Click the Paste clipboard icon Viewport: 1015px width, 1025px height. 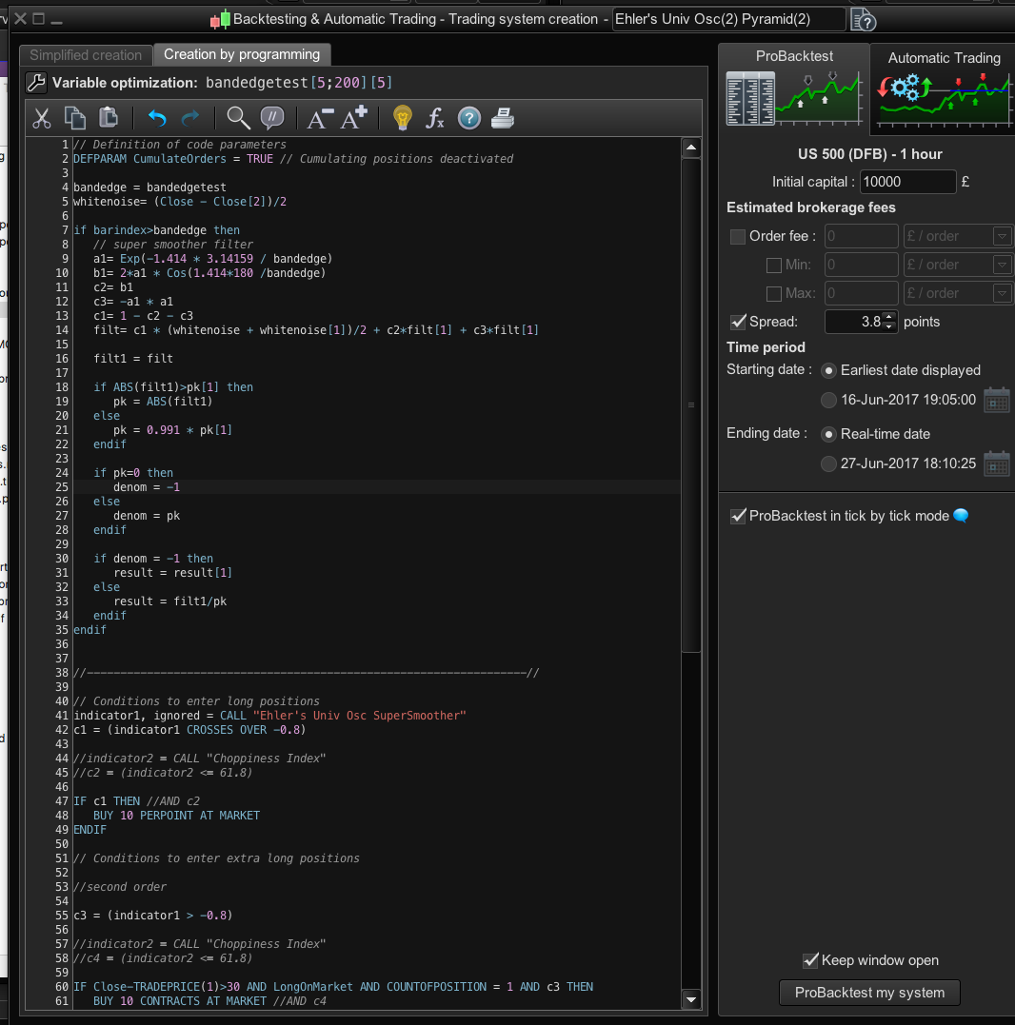(x=109, y=118)
